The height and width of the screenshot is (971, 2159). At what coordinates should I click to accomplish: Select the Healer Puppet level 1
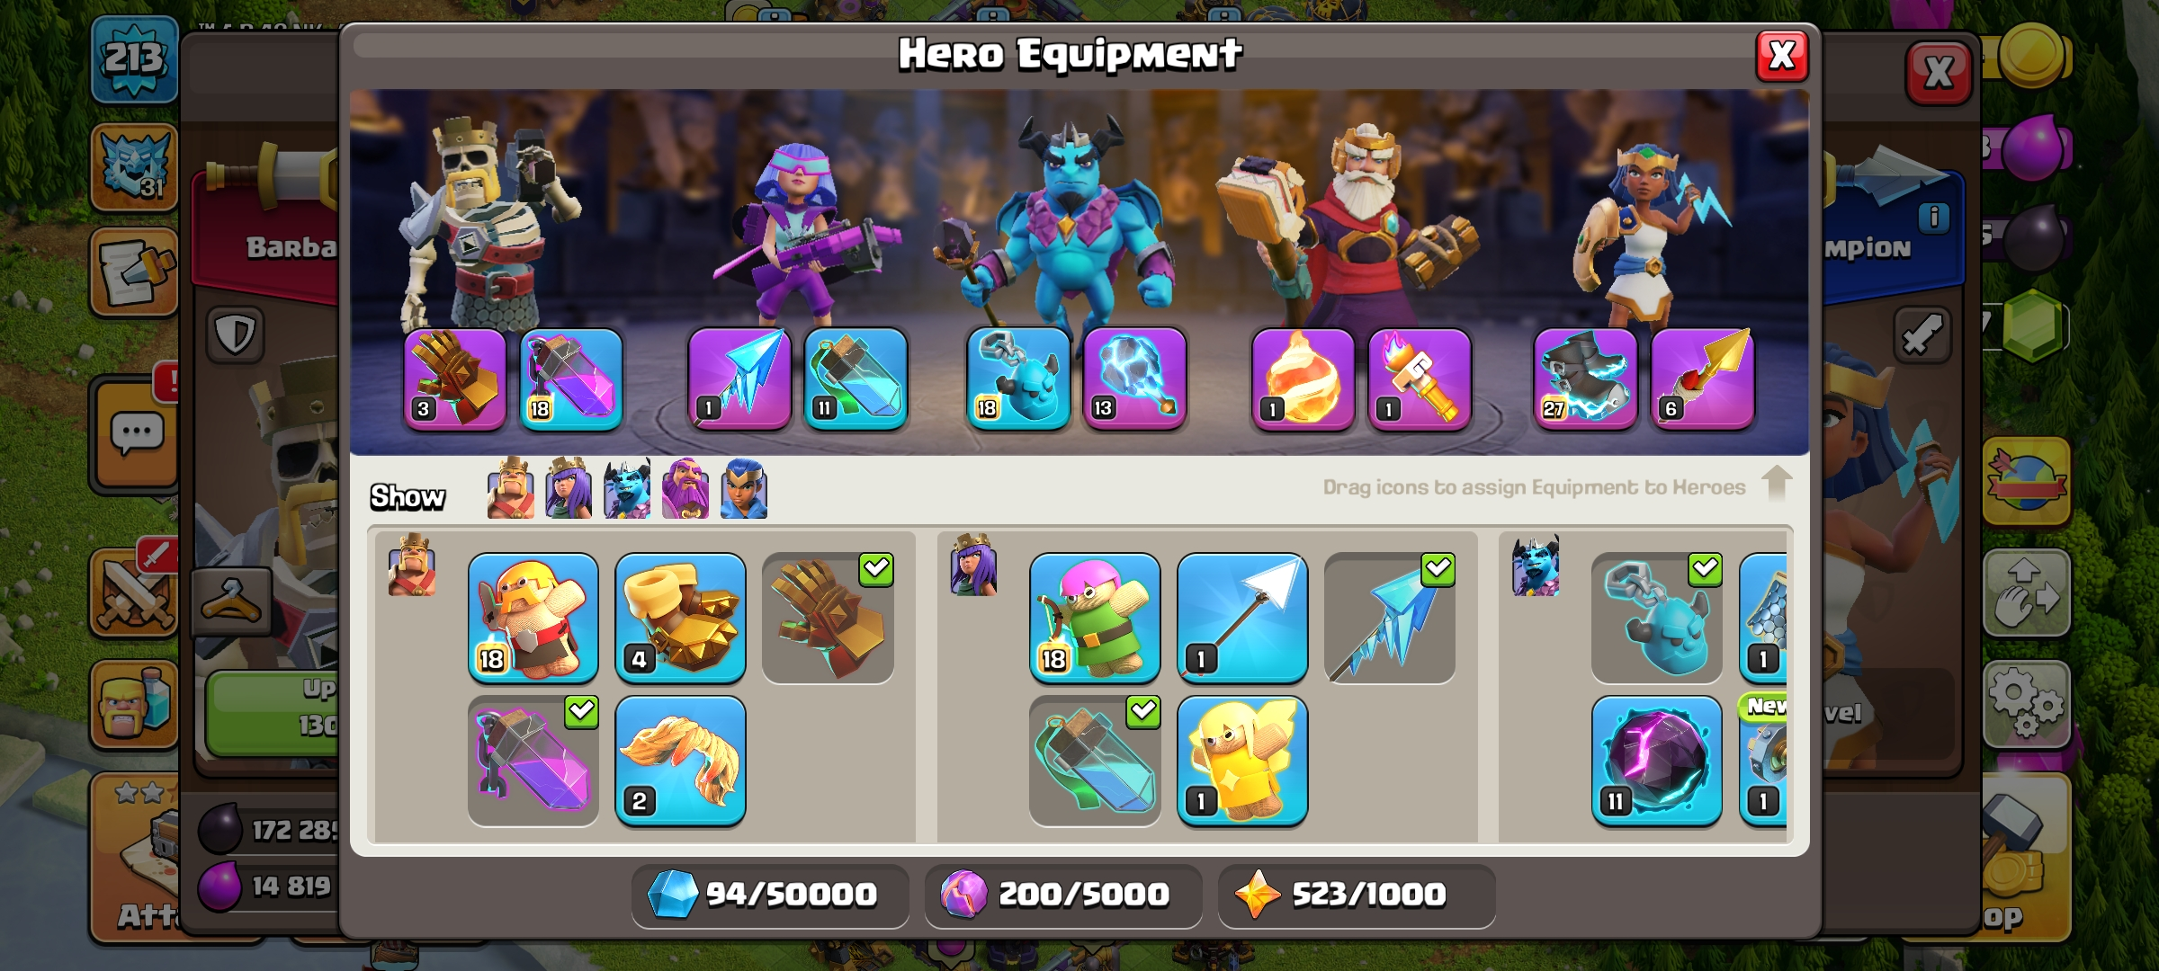[x=1241, y=761]
